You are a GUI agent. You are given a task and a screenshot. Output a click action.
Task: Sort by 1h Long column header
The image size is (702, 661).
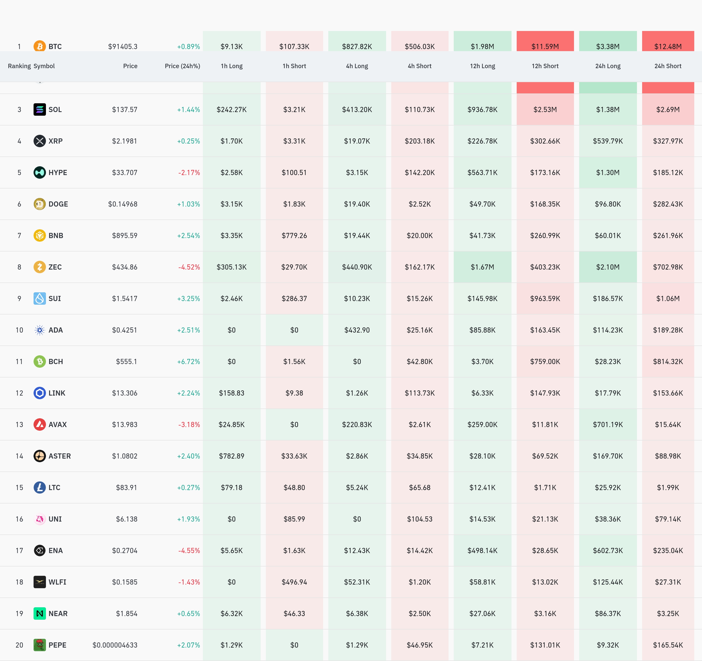[x=232, y=66]
